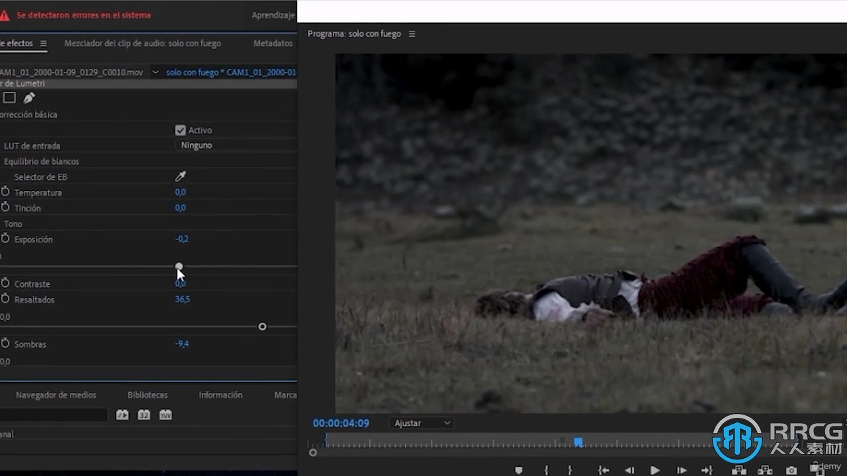Image resolution: width=847 pixels, height=476 pixels.
Task: Click the Sombras value -9,4
Action: point(181,343)
